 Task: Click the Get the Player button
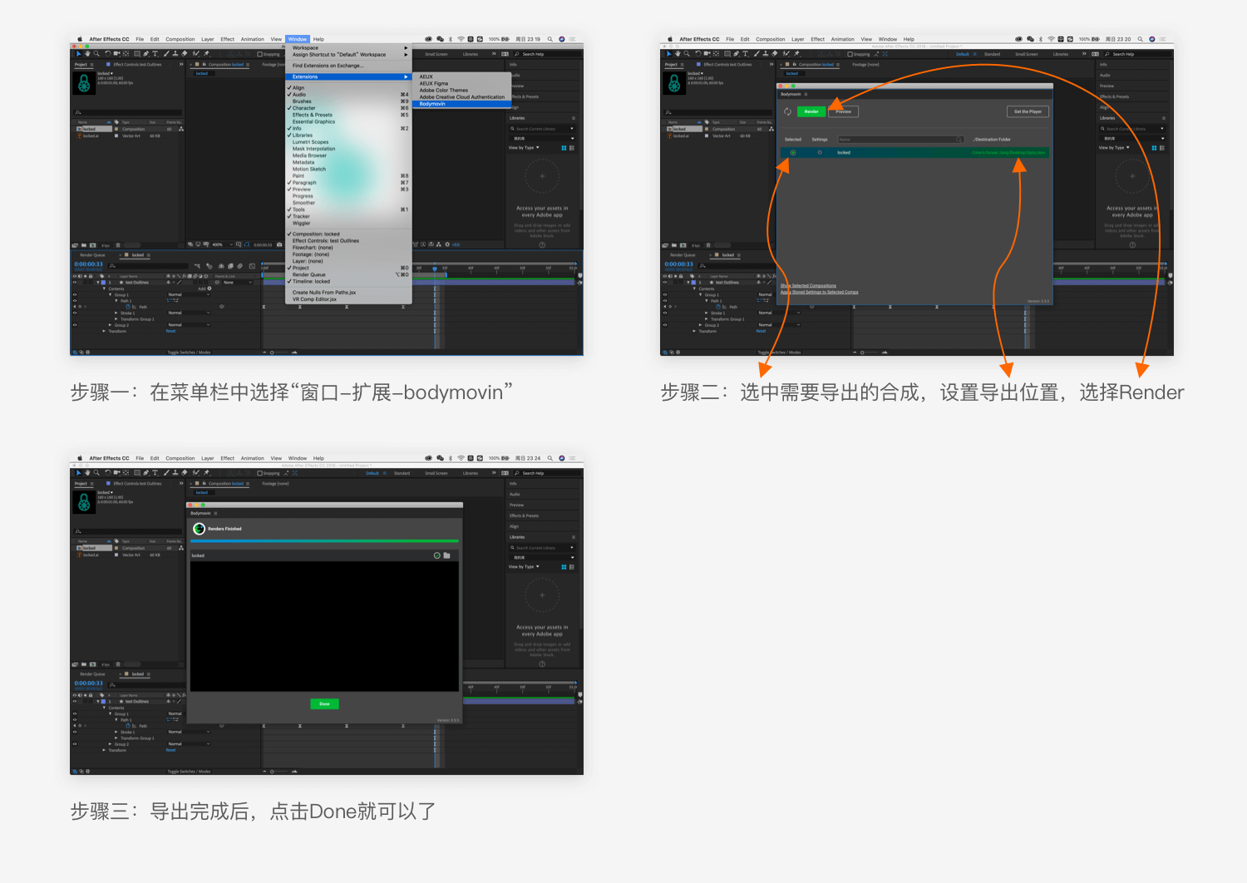1028,111
